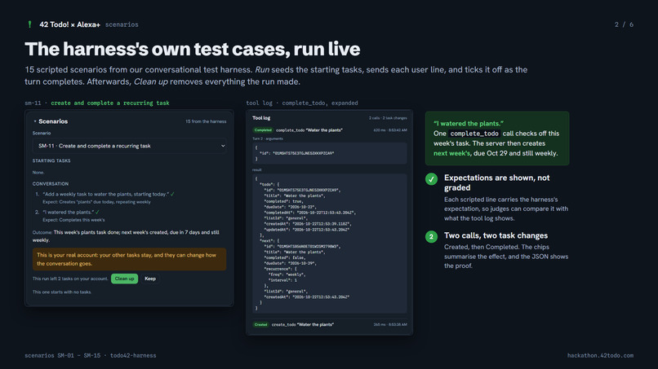Open the SM-11 scenario dropdown
This screenshot has height=369, width=658.
(x=129, y=146)
